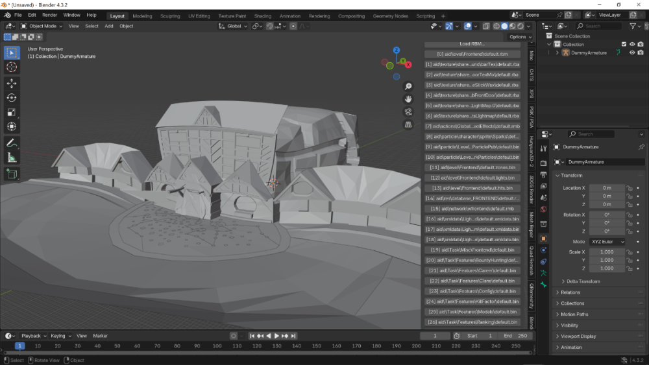Viewport: 649px width, 365px height.
Task: Switch to perspective/orthographic grid icon
Action: [408, 124]
